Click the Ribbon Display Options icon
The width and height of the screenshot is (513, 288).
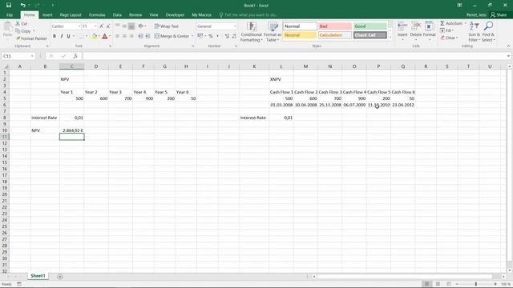tap(459, 6)
